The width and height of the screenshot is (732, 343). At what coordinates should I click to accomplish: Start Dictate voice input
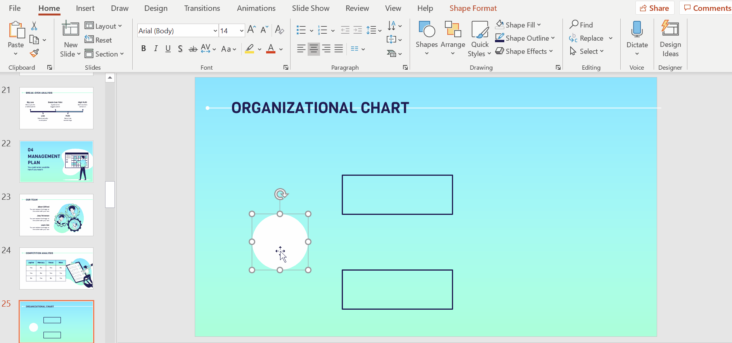[637, 35]
